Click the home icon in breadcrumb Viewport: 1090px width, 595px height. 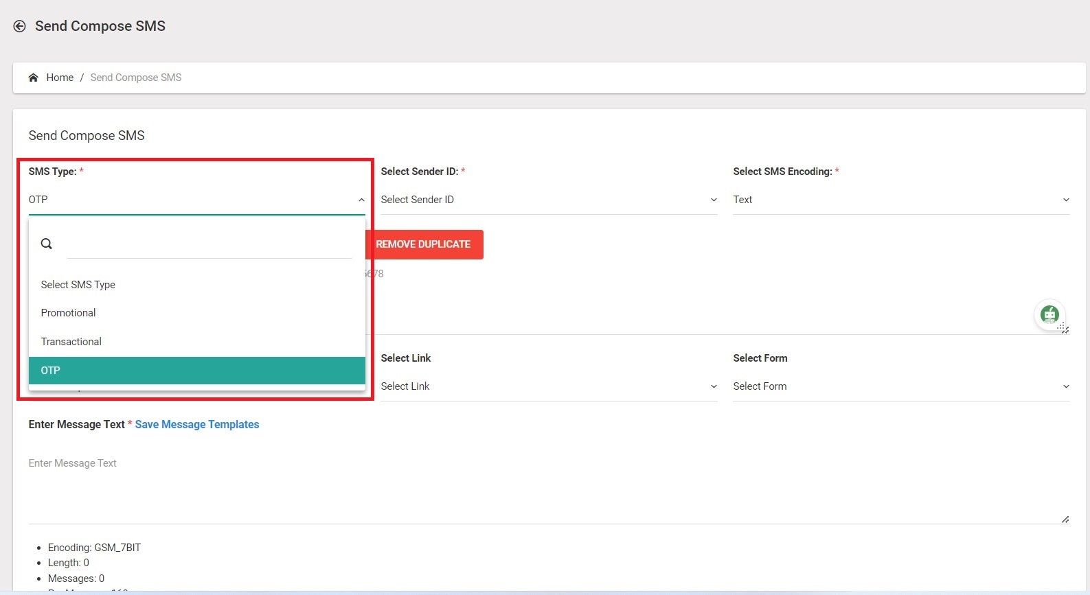point(33,78)
